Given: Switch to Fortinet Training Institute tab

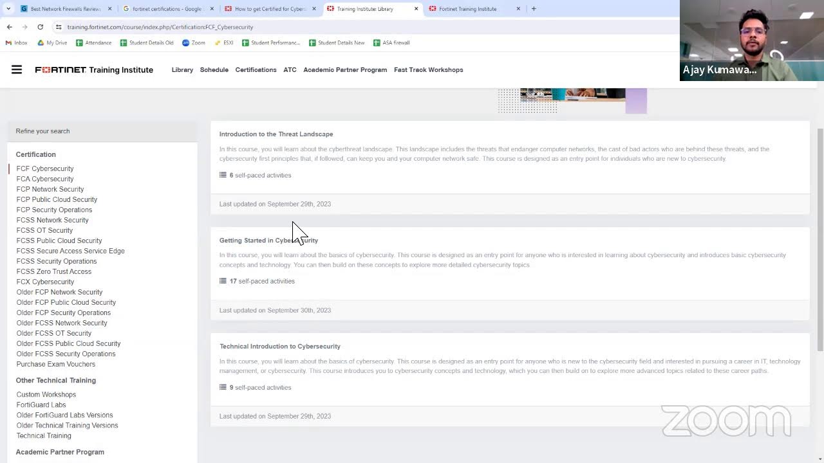Looking at the screenshot, I should click(474, 9).
